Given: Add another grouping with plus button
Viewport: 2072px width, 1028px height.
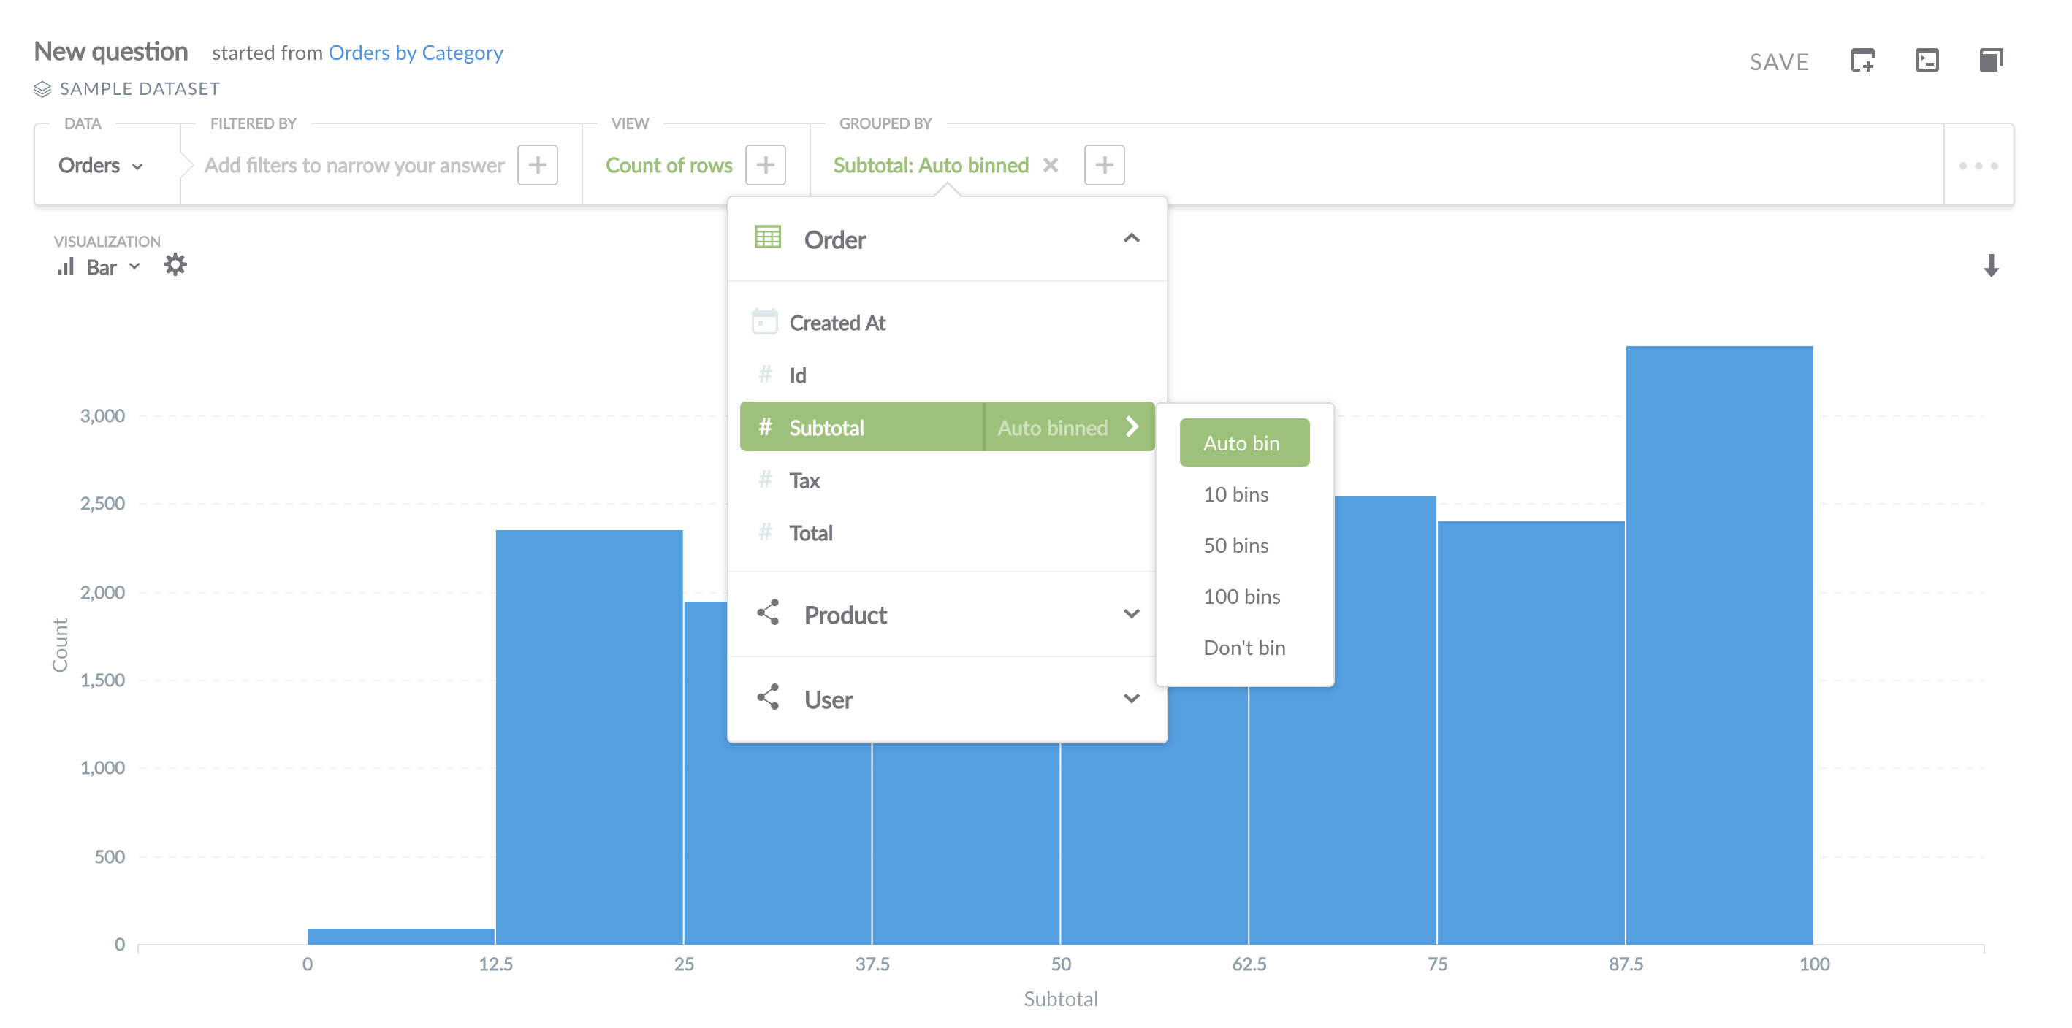Looking at the screenshot, I should [x=1103, y=166].
